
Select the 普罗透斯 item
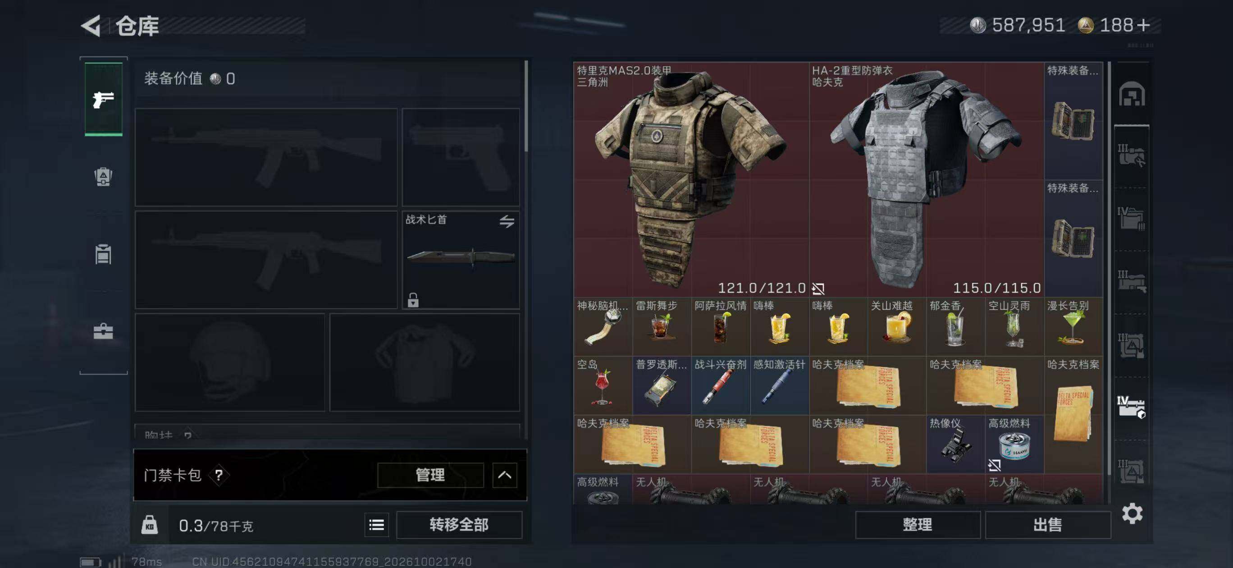[662, 385]
